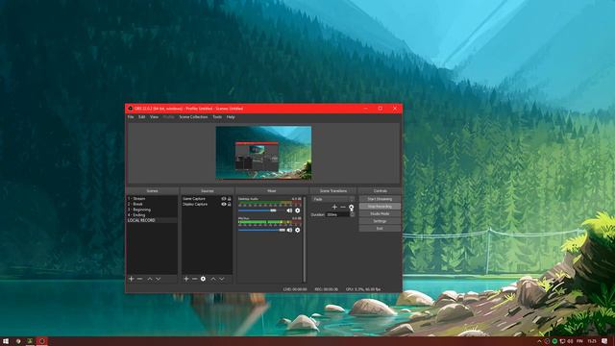
Task: Move source up in Sources list
Action: (213, 279)
